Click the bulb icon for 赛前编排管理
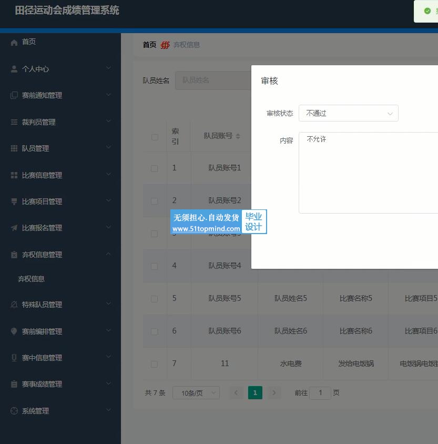This screenshot has width=438, height=444. pyautogui.click(x=14, y=331)
